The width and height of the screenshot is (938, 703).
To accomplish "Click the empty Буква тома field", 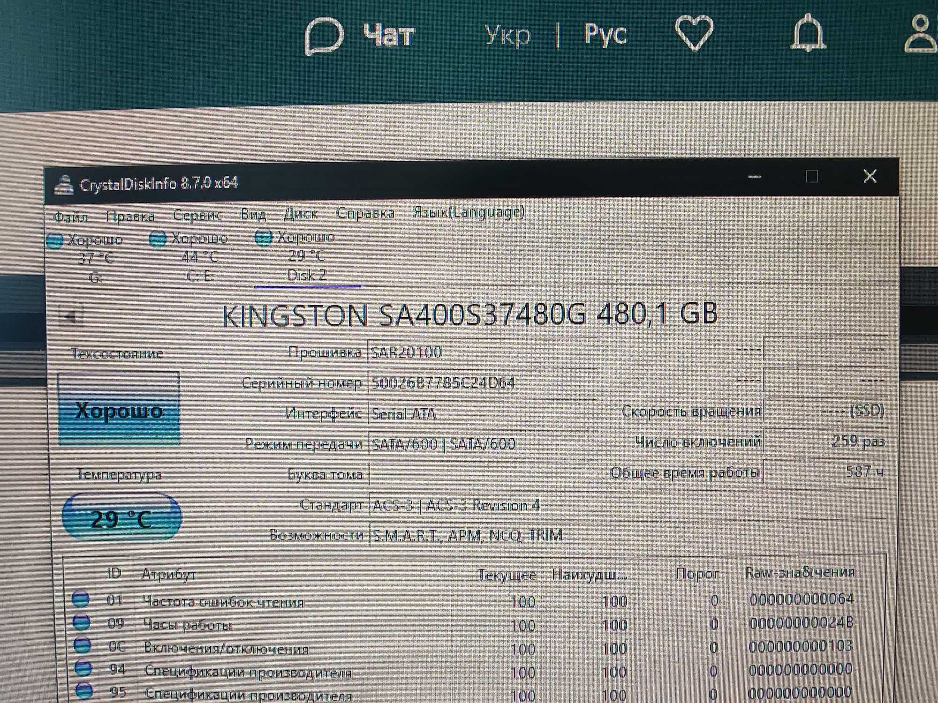I will (x=483, y=473).
